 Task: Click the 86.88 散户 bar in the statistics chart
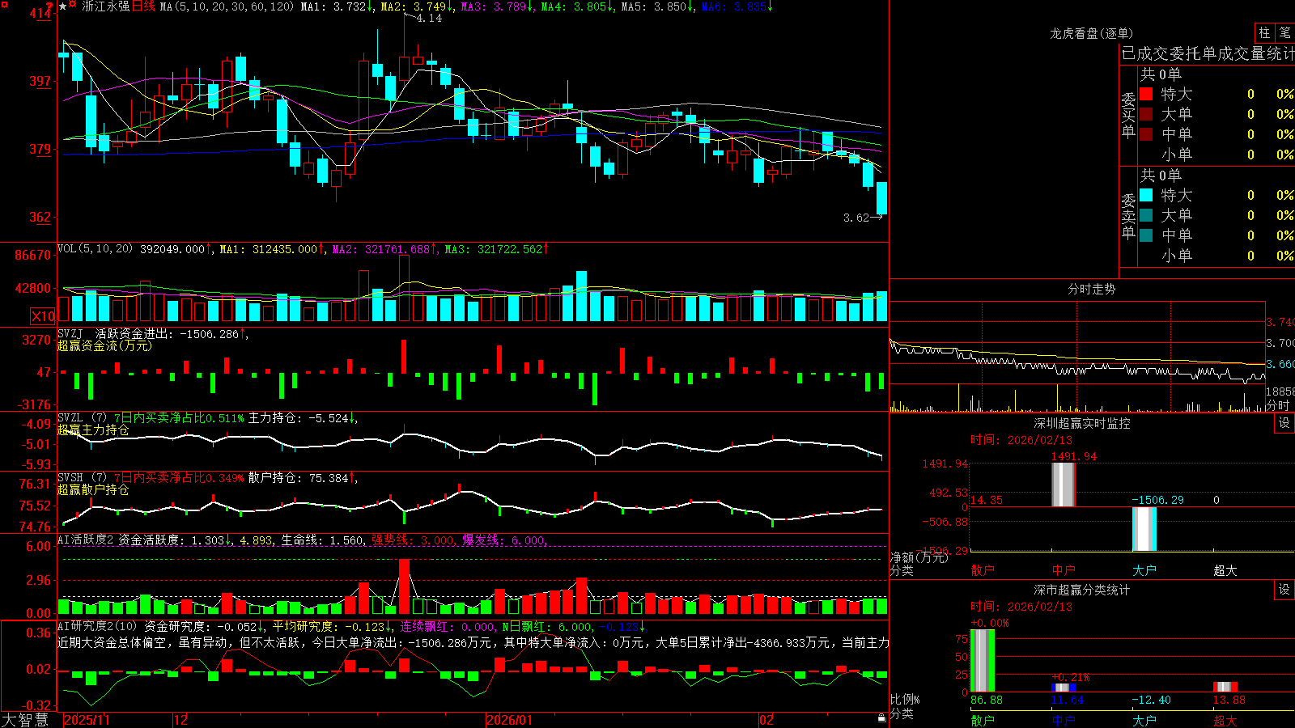pyautogui.click(x=982, y=661)
